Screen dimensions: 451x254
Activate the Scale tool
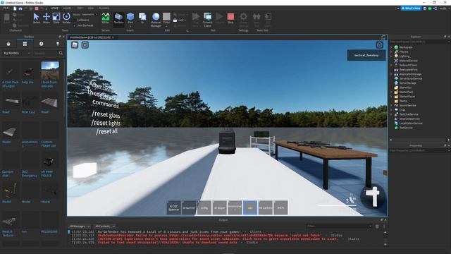coord(56,18)
